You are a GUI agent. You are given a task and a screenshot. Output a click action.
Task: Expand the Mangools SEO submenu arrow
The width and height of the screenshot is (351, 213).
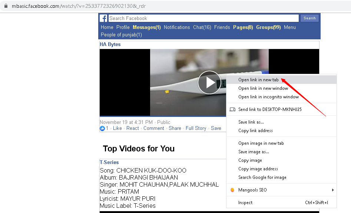[333, 190]
